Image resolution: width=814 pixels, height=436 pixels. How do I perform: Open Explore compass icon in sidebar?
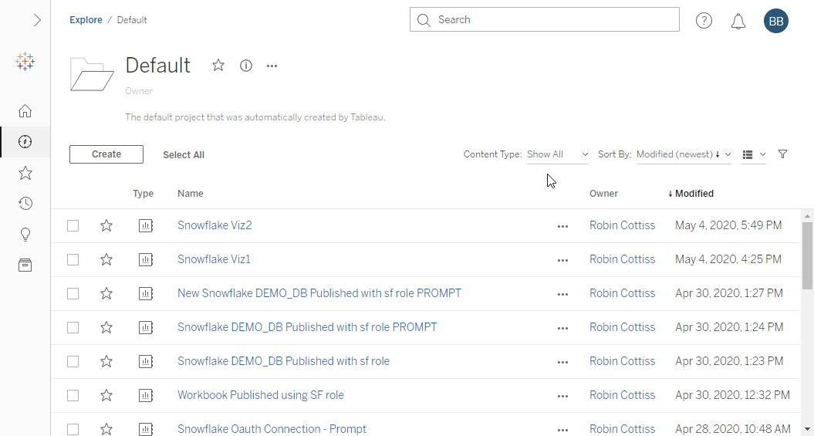pyautogui.click(x=25, y=142)
